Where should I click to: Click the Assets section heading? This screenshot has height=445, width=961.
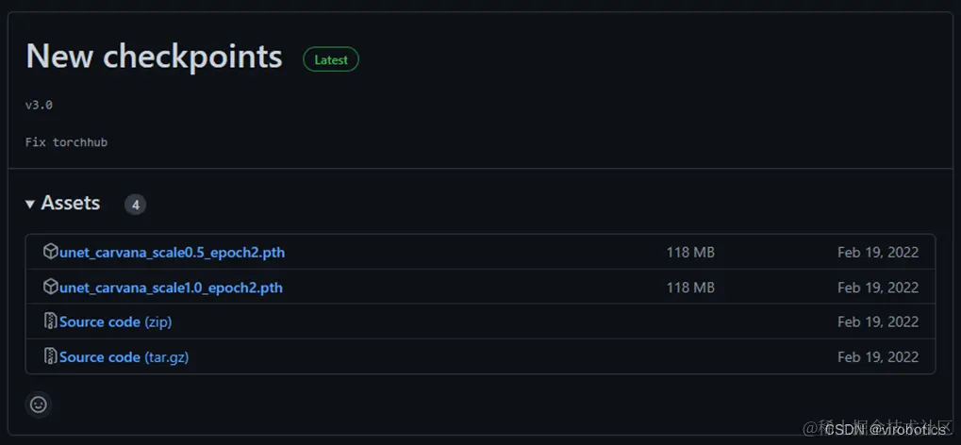71,203
